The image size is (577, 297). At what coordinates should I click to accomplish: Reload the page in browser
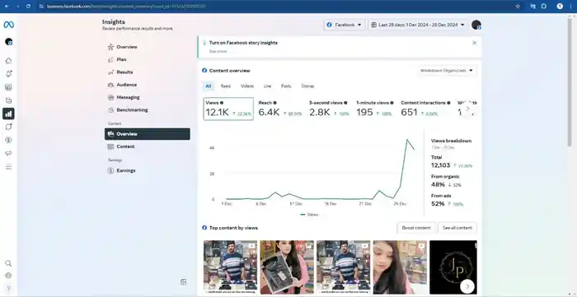pyautogui.click(x=29, y=7)
